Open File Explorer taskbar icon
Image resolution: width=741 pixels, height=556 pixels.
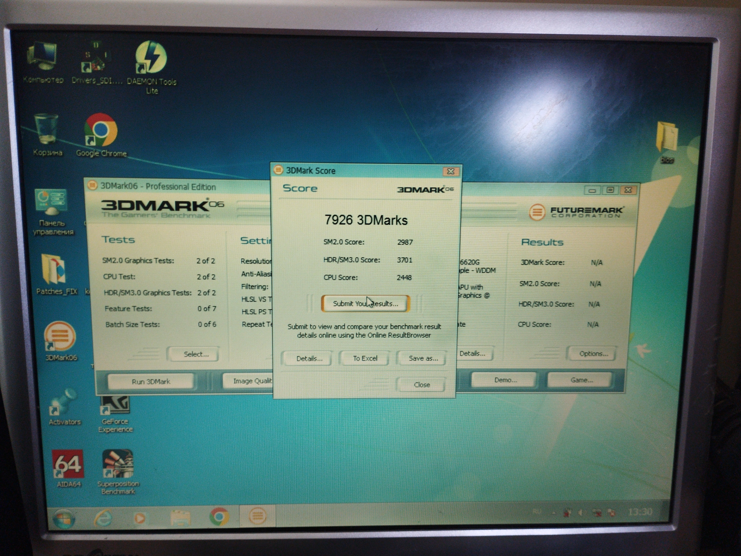point(180,517)
